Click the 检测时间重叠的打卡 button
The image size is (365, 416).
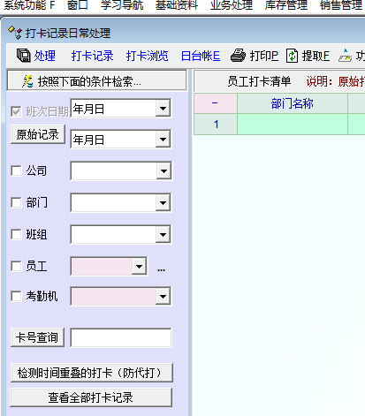(91, 373)
